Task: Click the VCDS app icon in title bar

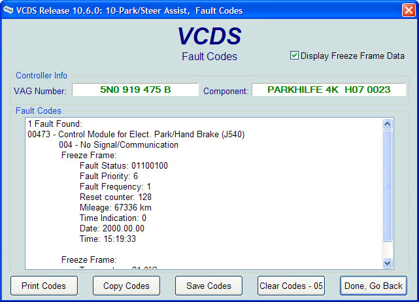Action: (x=8, y=10)
